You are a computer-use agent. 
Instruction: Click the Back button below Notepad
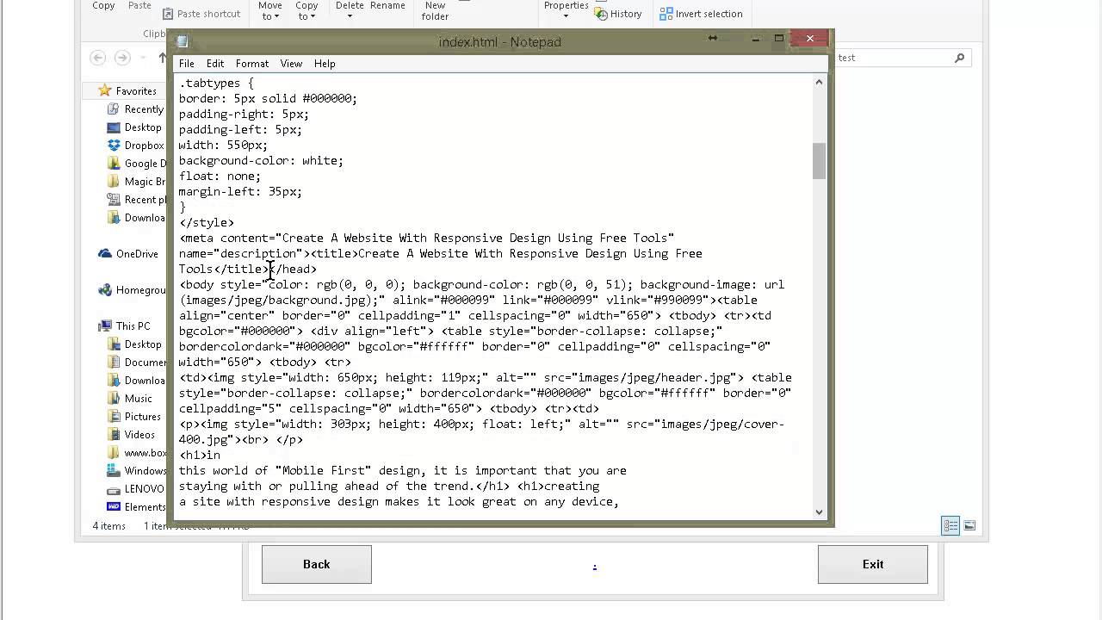coord(317,564)
